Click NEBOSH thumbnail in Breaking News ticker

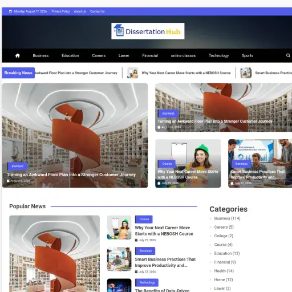click(132, 73)
